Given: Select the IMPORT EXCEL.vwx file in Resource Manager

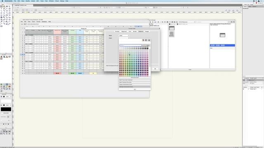Looking at the screenshot, I should (154, 26).
